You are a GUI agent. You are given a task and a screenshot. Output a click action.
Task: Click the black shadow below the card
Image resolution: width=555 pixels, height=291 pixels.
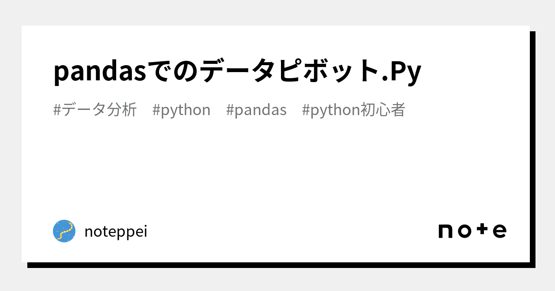point(277,265)
